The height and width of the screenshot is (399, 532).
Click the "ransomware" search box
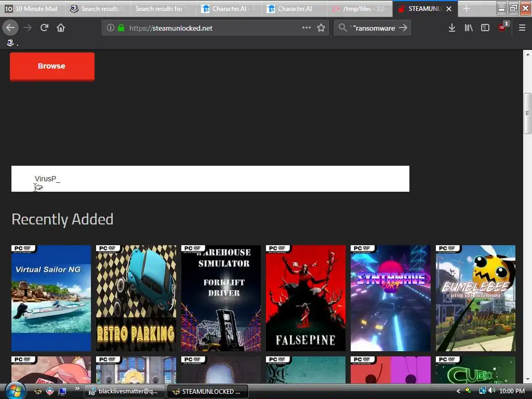pos(373,28)
